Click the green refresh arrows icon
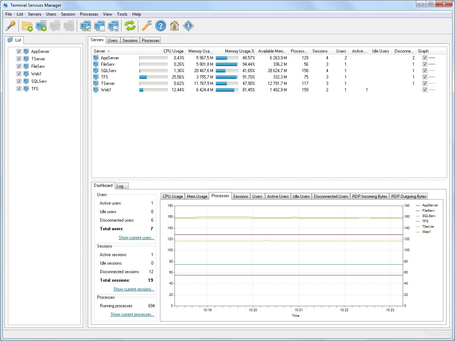The height and width of the screenshot is (341, 455). (x=130, y=26)
